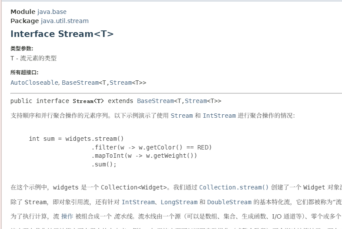Open the java.util.stream package link
This screenshot has width=342, height=229.
pos(64,21)
